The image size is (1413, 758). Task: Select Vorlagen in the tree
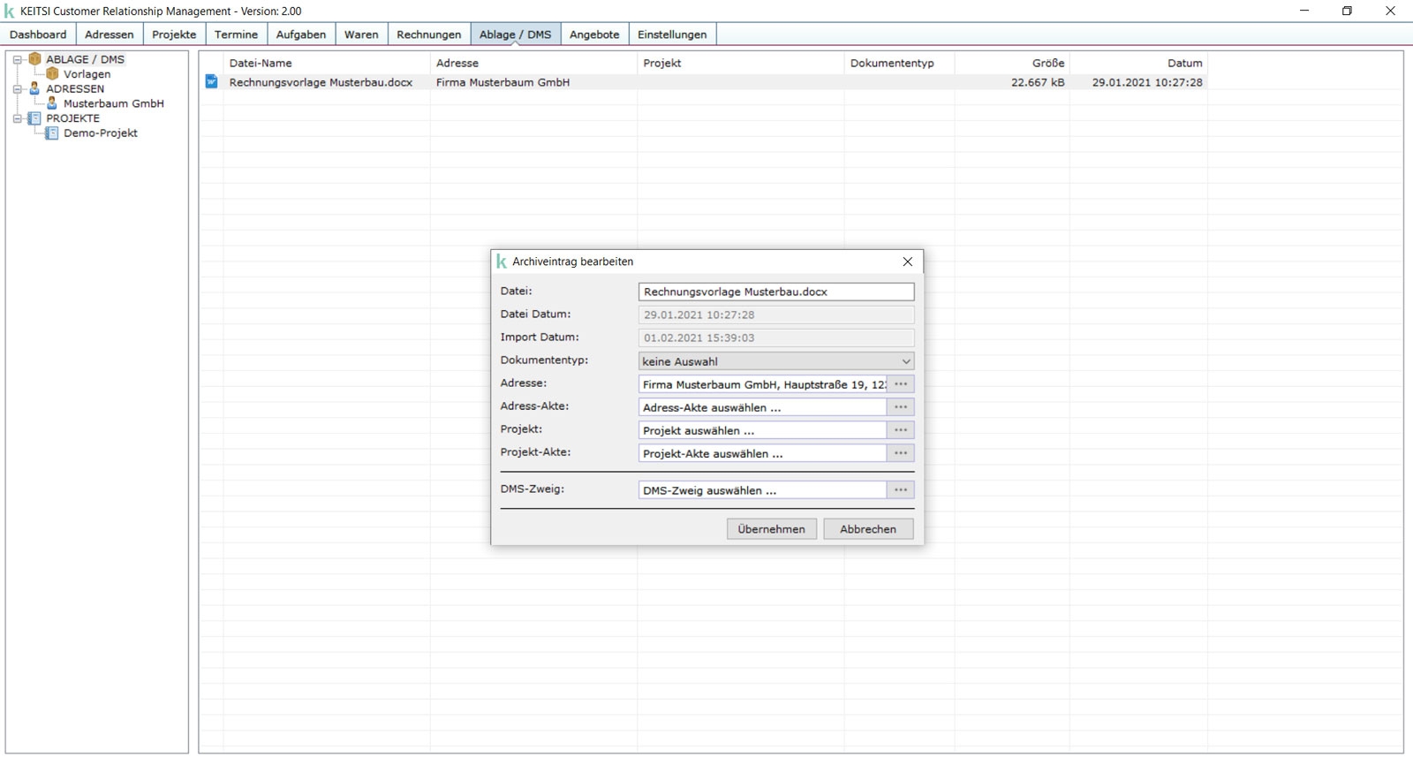87,74
